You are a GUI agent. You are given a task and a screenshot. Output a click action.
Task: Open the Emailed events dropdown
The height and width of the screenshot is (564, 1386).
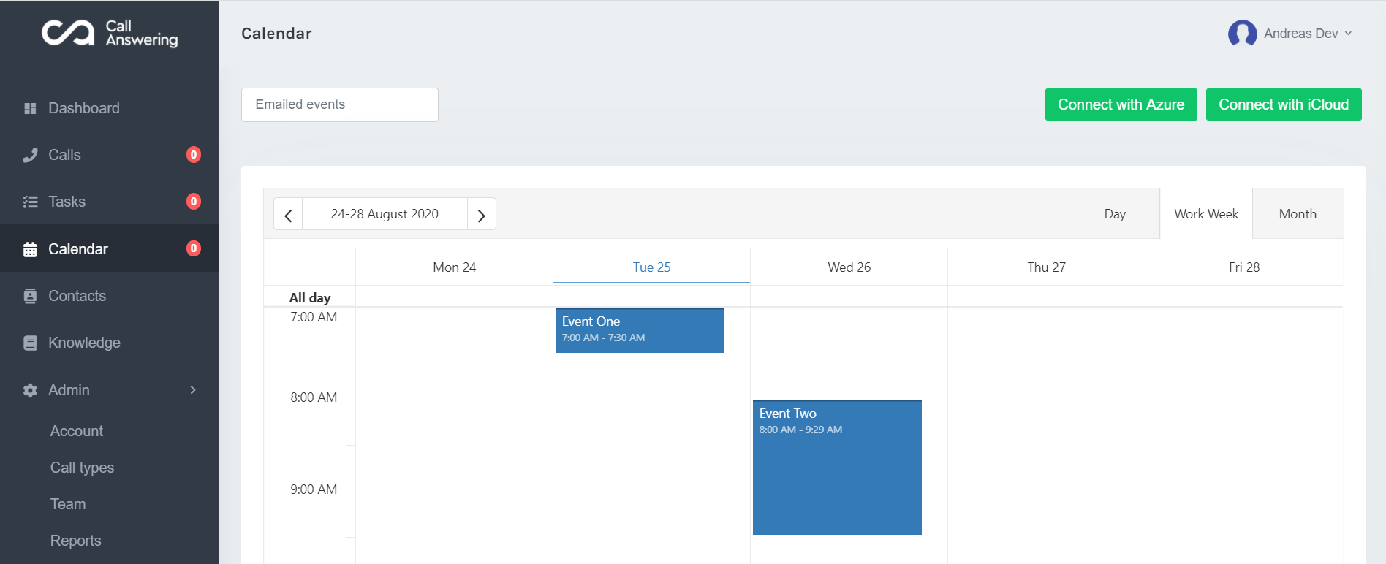pyautogui.click(x=340, y=104)
